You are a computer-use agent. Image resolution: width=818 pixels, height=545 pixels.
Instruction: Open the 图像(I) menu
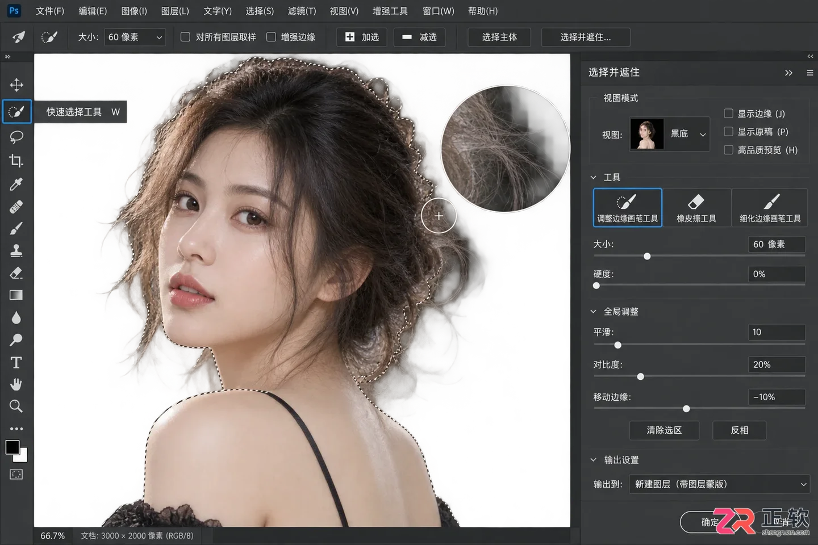pos(134,11)
